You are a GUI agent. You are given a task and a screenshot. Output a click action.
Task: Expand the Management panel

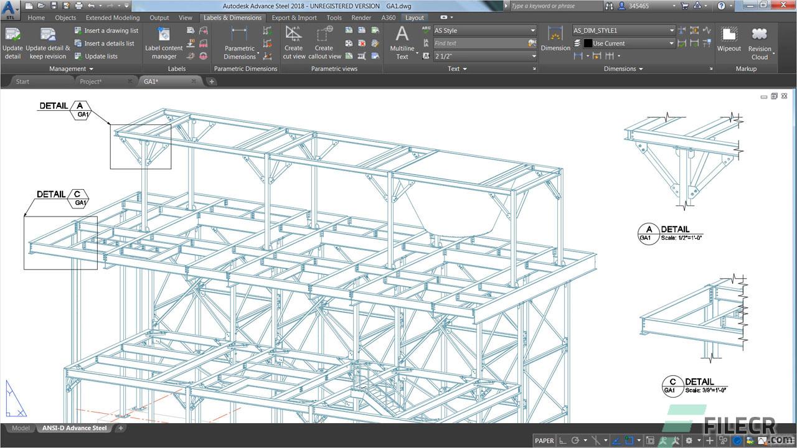tap(71, 69)
